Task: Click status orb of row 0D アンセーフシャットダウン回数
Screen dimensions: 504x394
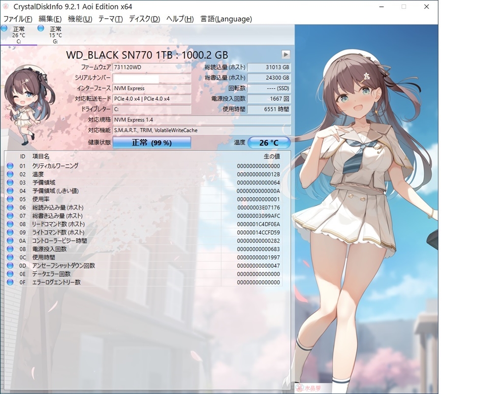Action: (10, 266)
